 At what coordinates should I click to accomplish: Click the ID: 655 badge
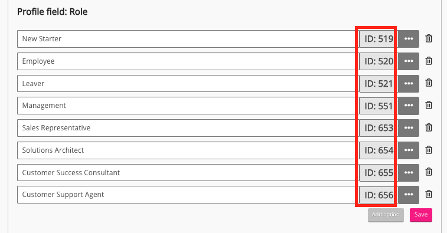coord(379,173)
